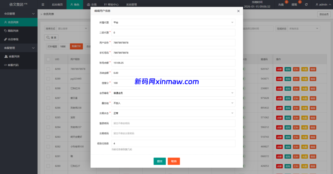
Task: Open the 会员等级 dropdown in dialog
Action: [173, 93]
